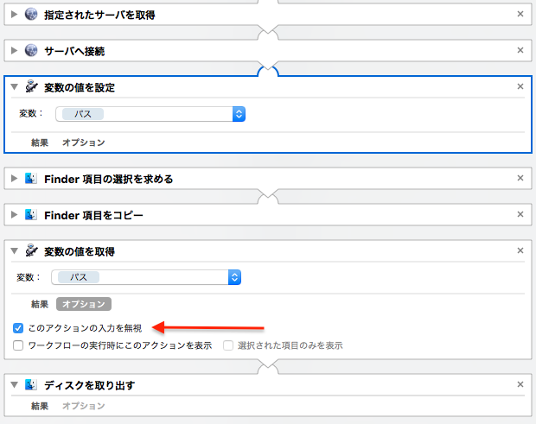Click the globe icon for 指定されたサーバを取得
This screenshot has width=536, height=424.
tap(32, 15)
